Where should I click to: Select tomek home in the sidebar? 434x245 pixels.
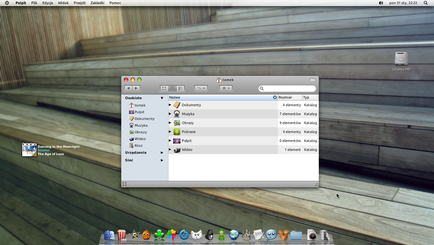pos(137,105)
